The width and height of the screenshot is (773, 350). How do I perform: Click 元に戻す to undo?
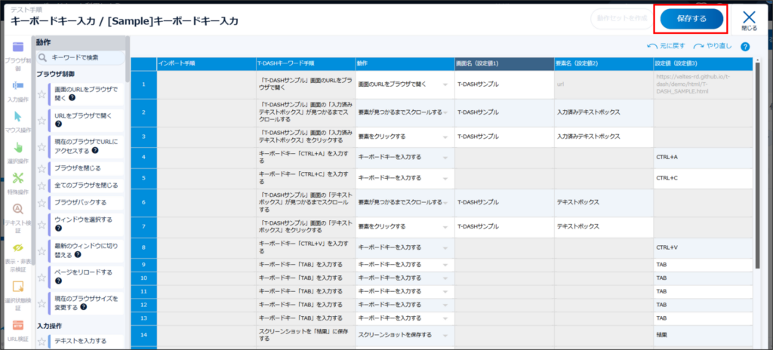point(668,46)
